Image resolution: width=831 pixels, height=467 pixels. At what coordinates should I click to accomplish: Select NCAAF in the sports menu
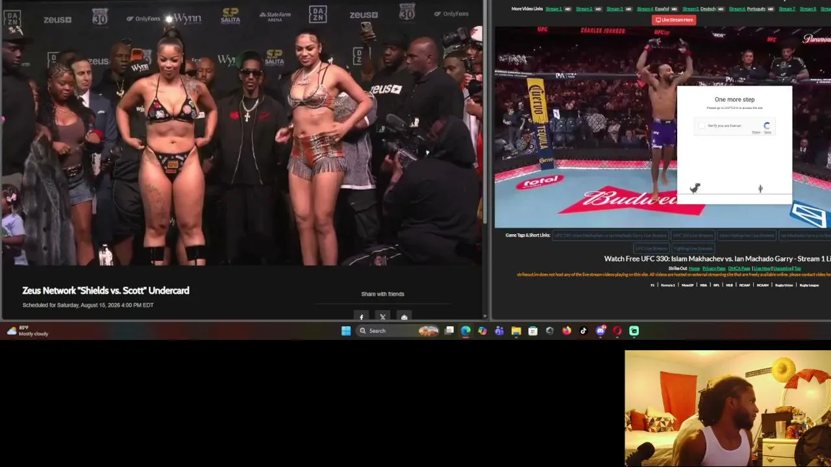click(x=745, y=285)
